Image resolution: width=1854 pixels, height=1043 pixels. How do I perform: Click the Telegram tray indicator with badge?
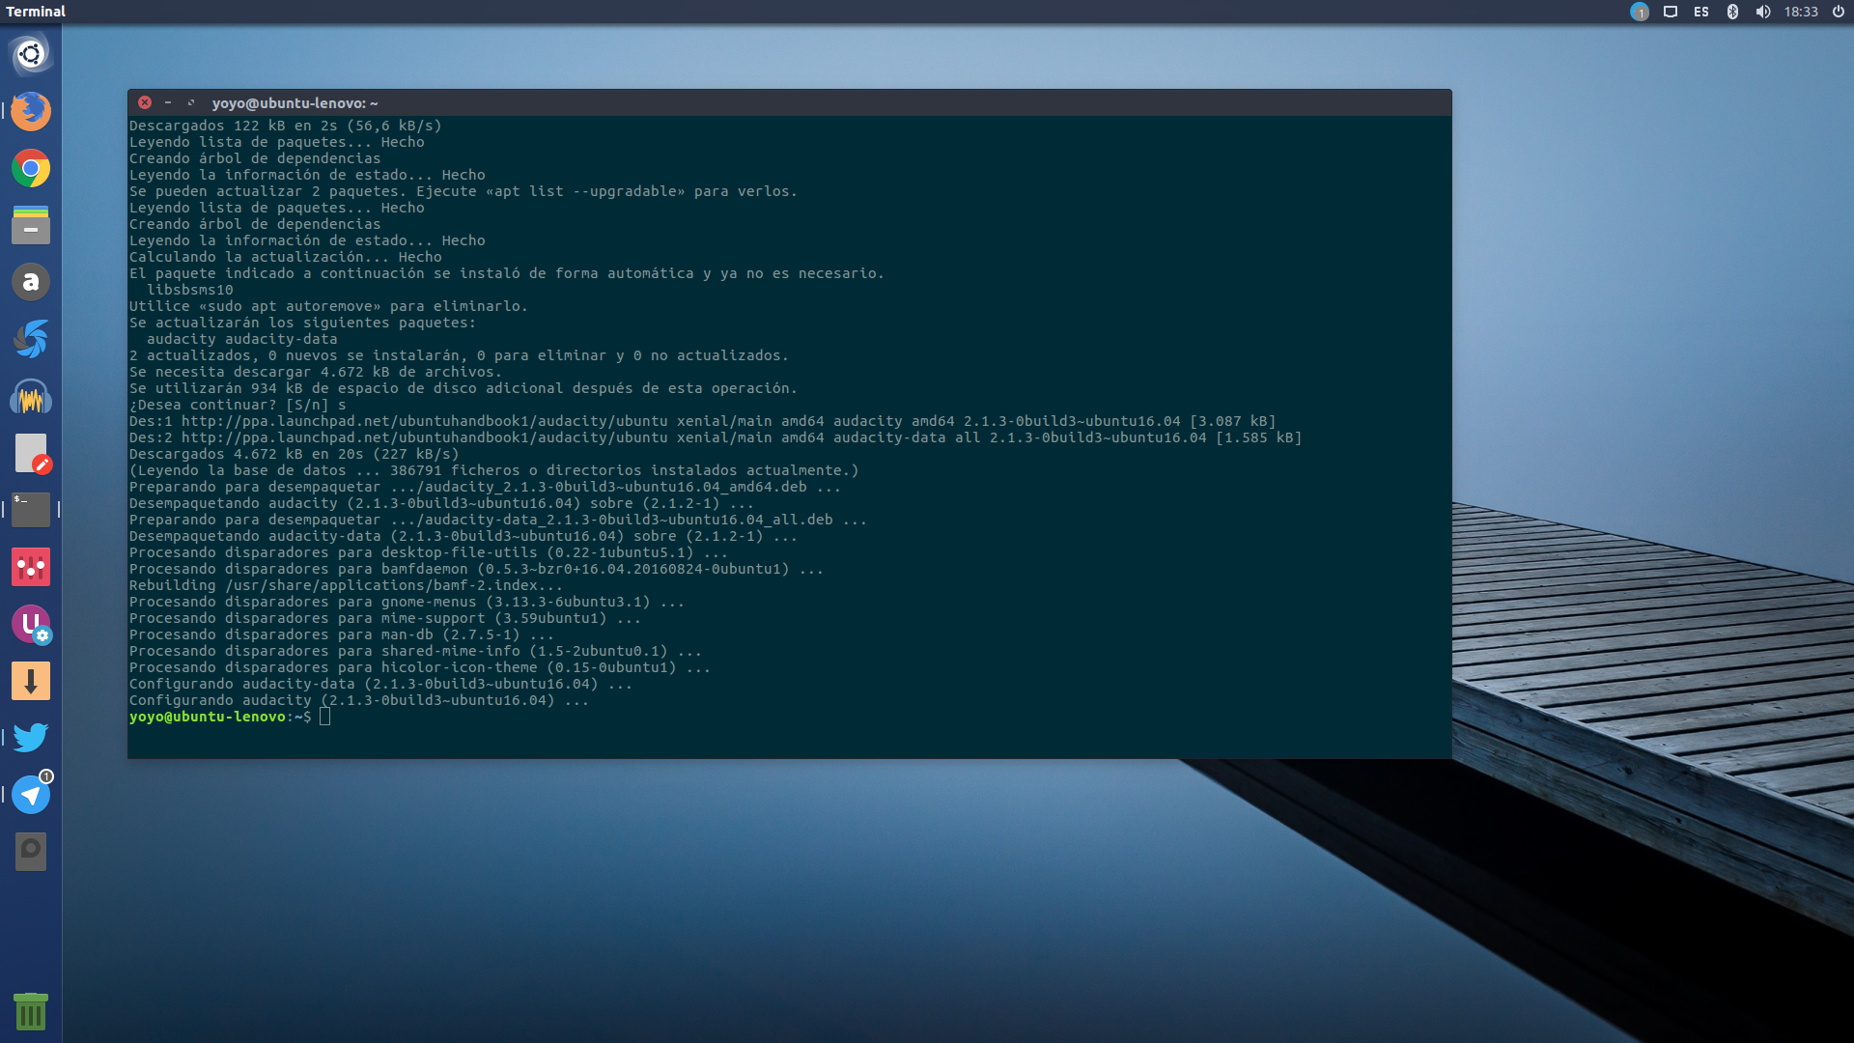pyautogui.click(x=1640, y=12)
